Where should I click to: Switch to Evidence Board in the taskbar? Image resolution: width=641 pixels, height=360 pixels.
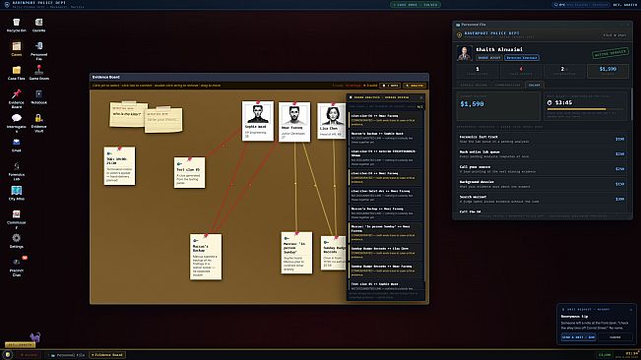coord(108,355)
